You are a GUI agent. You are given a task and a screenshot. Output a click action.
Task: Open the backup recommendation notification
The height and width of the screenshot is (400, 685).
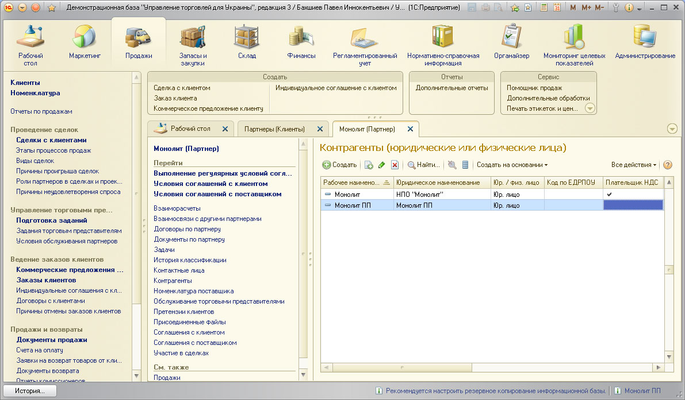(492, 391)
